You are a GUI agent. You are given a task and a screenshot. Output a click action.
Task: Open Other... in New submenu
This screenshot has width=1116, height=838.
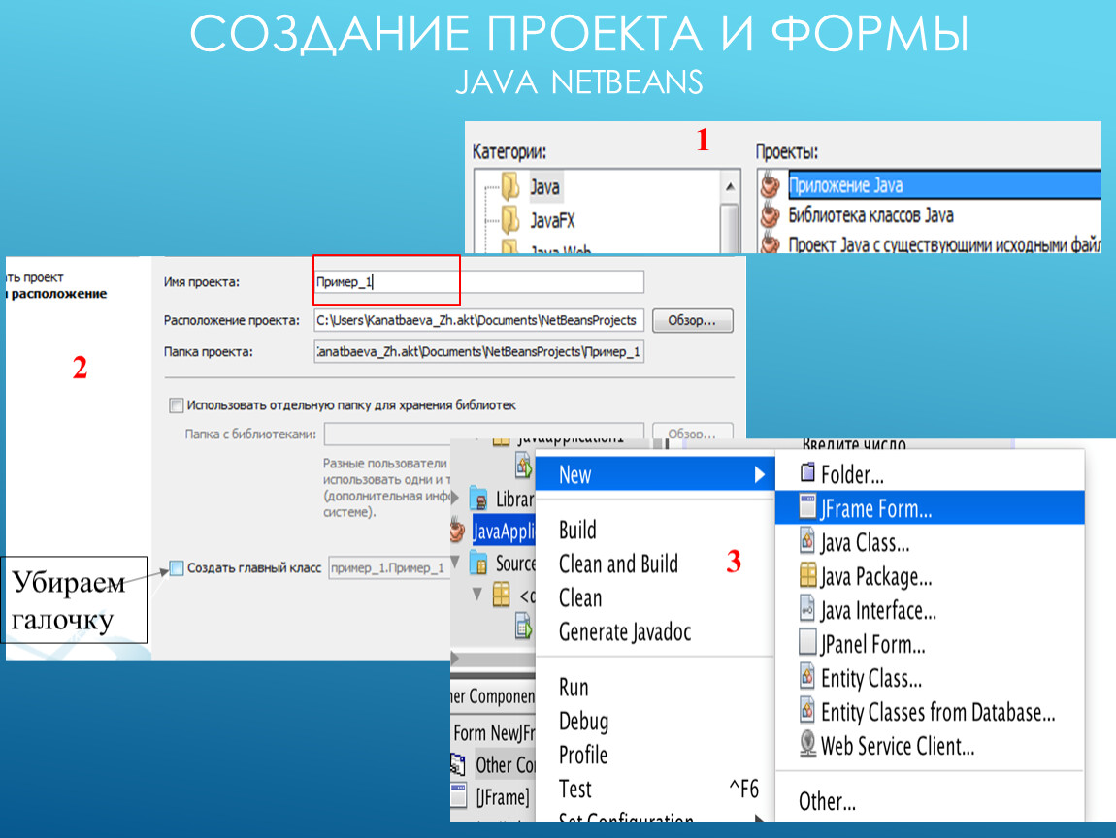coord(827,801)
